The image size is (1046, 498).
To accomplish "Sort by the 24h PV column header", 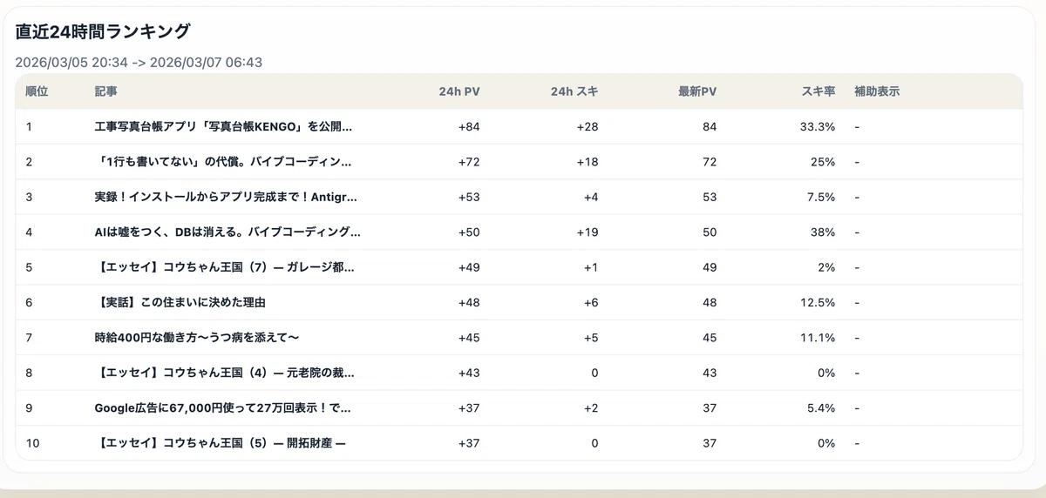I will point(459,91).
